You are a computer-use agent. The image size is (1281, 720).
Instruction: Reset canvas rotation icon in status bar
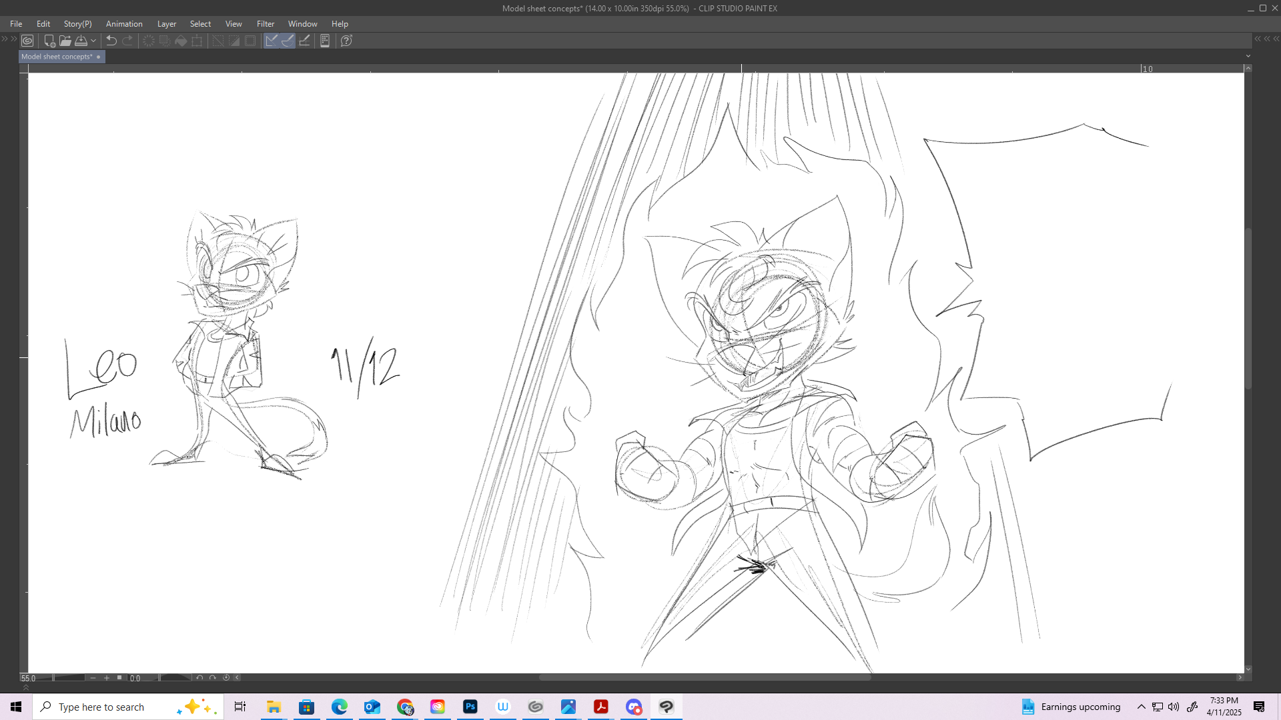pyautogui.click(x=226, y=677)
